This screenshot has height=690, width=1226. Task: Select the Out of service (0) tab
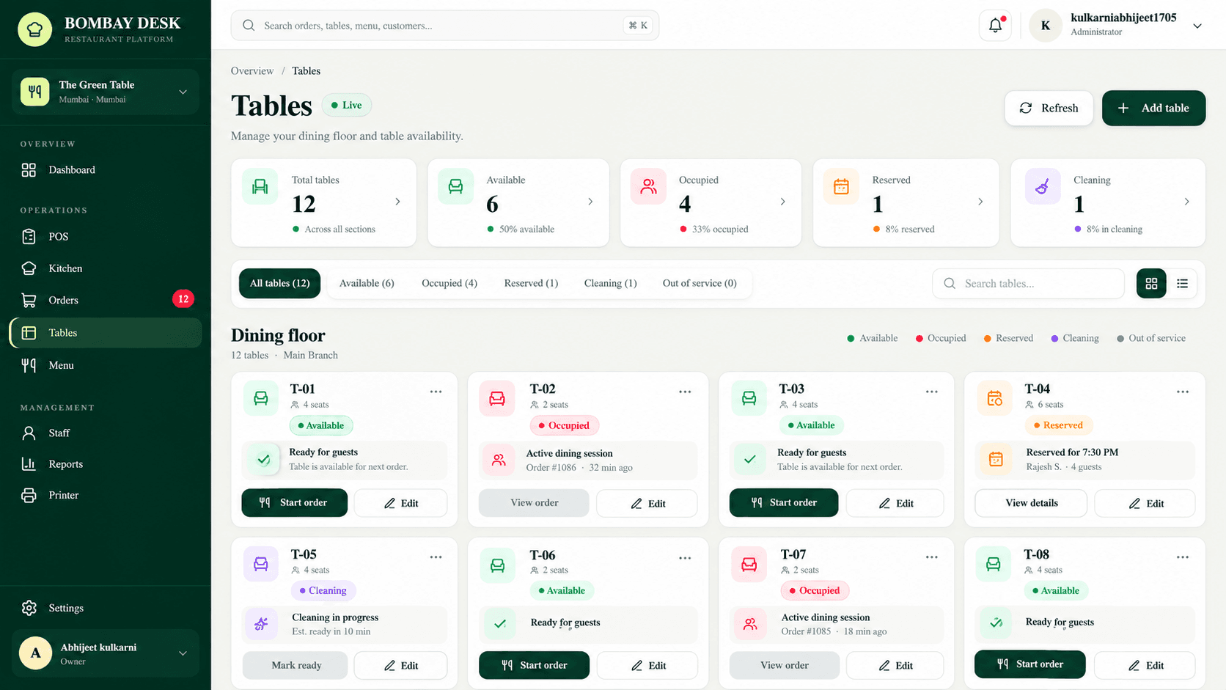pyautogui.click(x=700, y=283)
